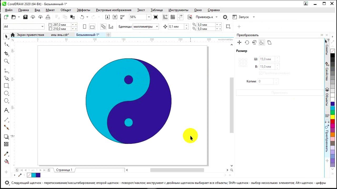Switch to the инь-янь.cdr document tab
The image size is (337, 189).
point(60,35)
